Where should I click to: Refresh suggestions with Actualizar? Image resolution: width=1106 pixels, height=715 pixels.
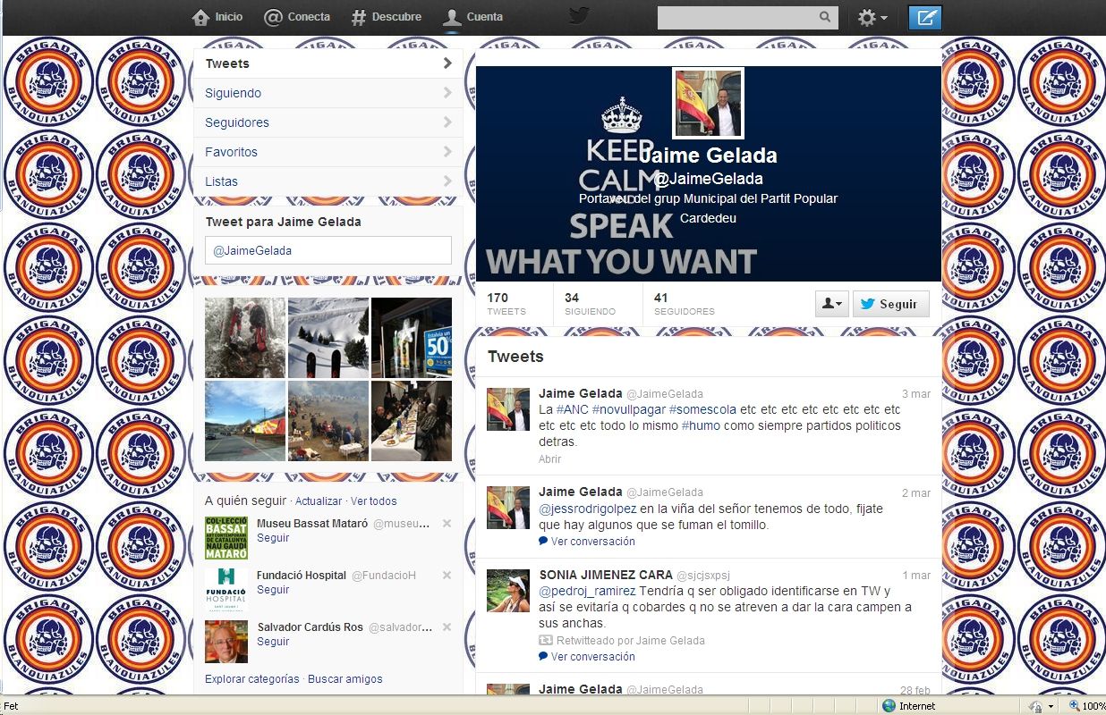tap(319, 501)
